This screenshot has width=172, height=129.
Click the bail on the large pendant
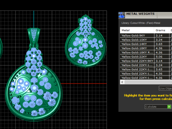click(34, 37)
